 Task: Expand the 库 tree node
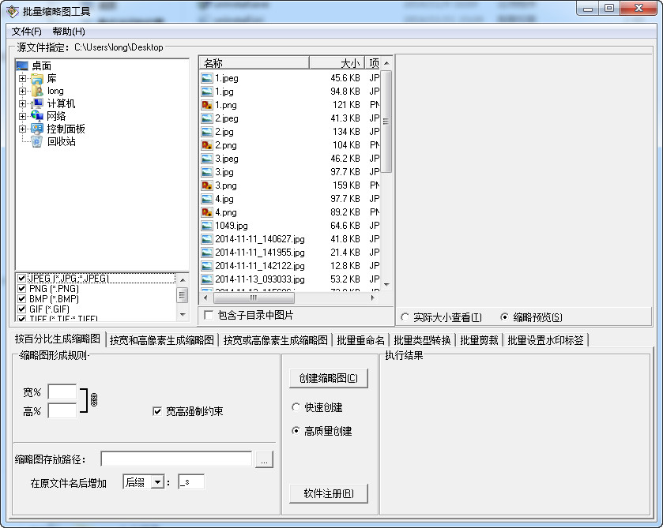[x=23, y=79]
